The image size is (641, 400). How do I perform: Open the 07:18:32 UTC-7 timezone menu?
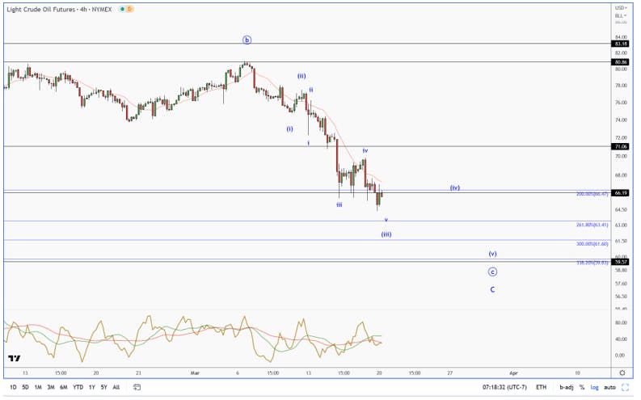click(x=504, y=387)
